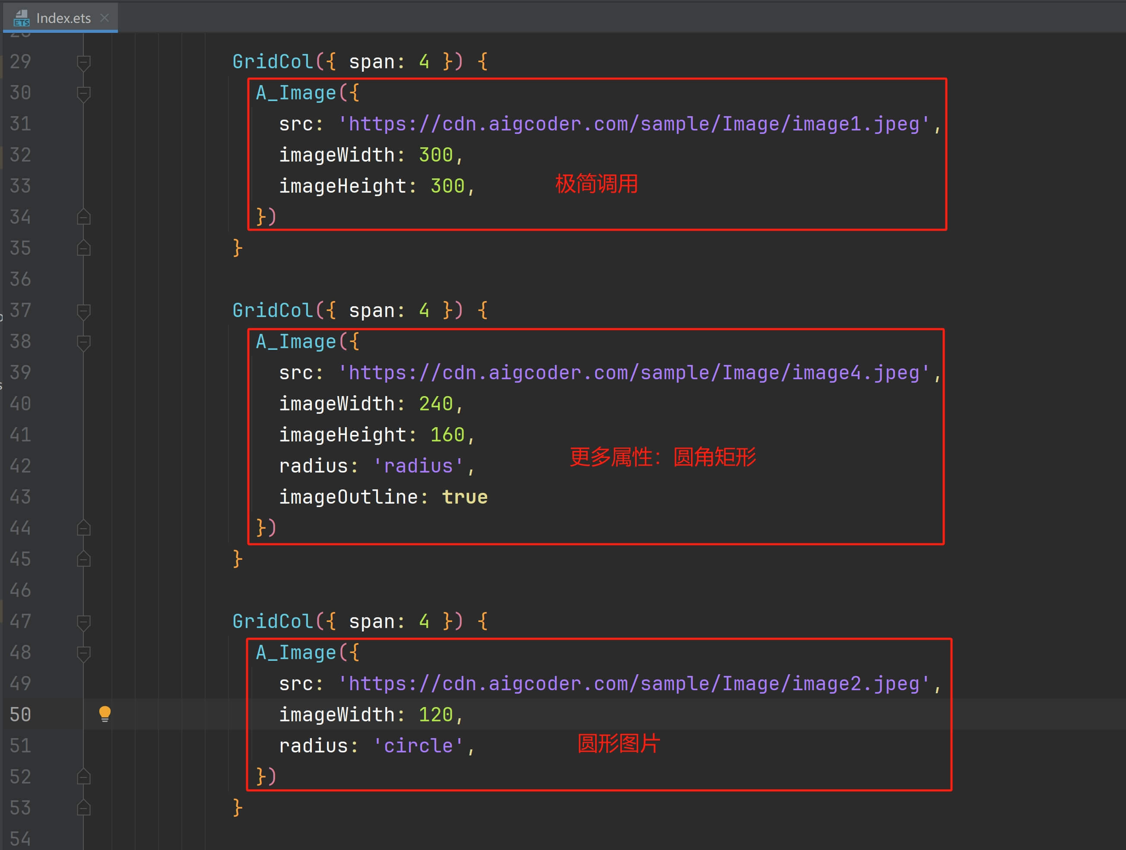1126x850 pixels.
Task: Click the 'circle' radius value
Action: 419,745
